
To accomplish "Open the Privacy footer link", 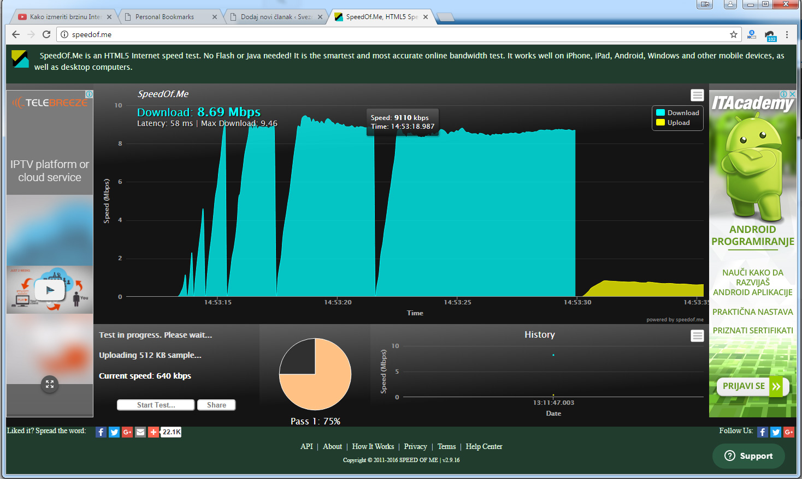I will 415,446.
